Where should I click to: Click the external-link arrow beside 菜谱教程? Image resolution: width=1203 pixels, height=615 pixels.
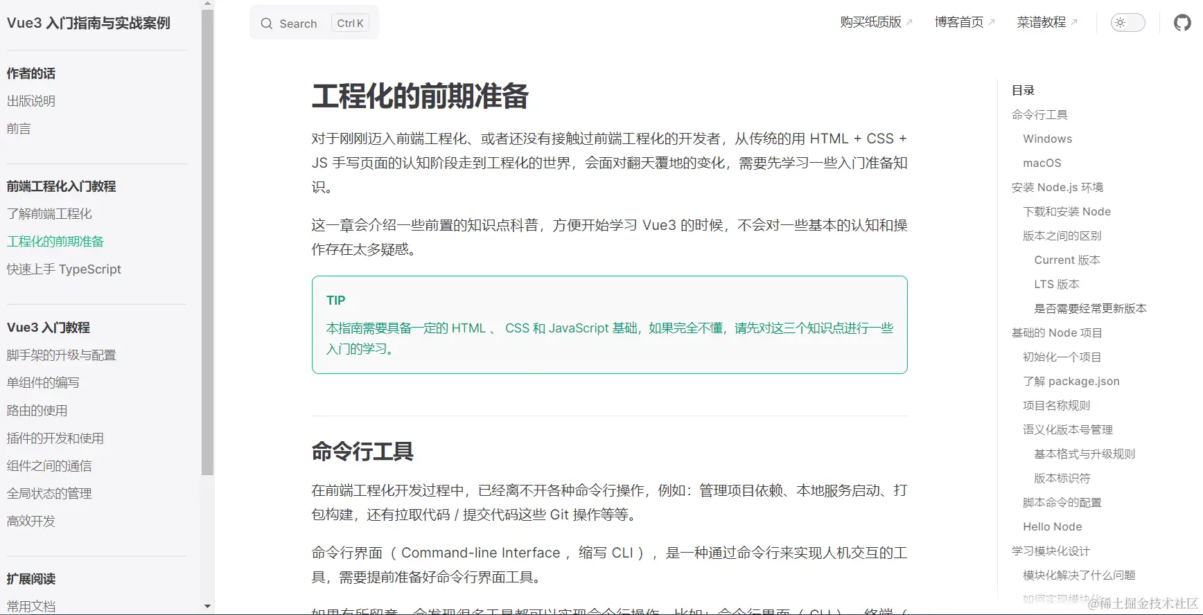tap(1074, 22)
